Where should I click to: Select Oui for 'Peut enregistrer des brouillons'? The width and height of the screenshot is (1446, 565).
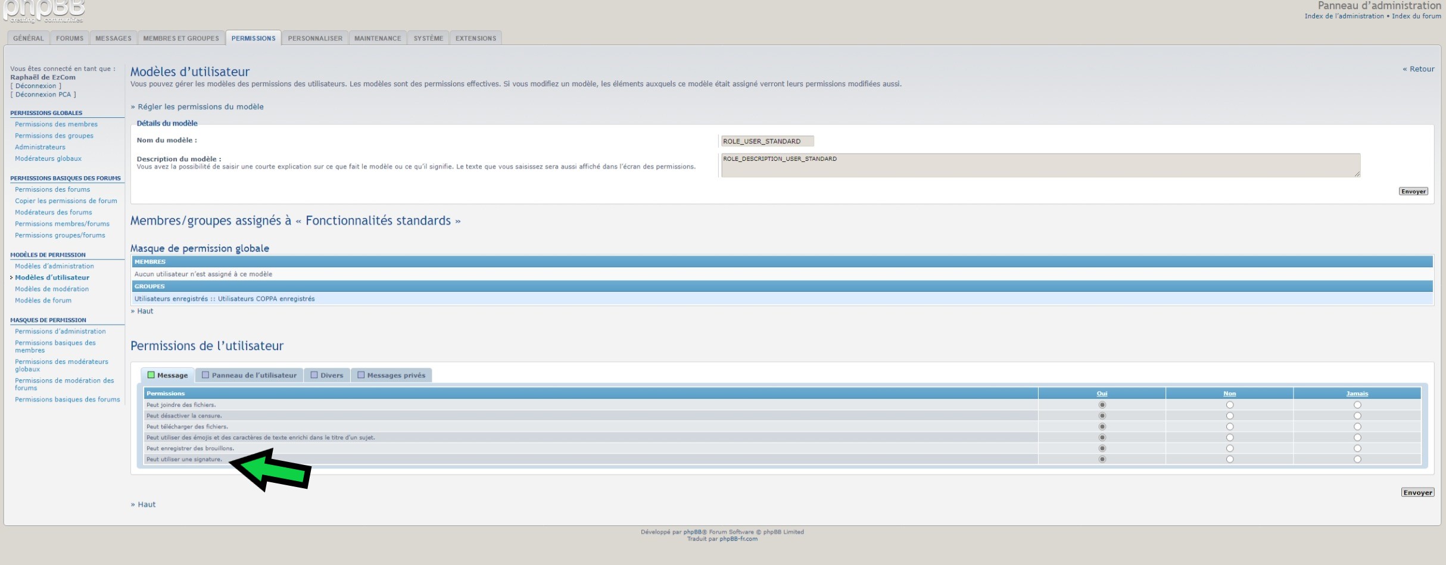click(x=1102, y=448)
